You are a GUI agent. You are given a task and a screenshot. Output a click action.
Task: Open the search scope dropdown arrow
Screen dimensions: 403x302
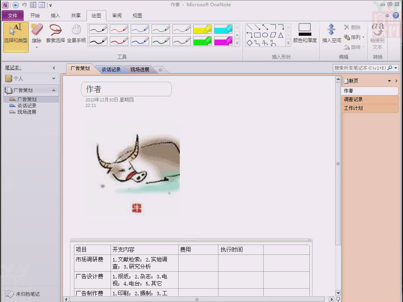click(x=396, y=68)
